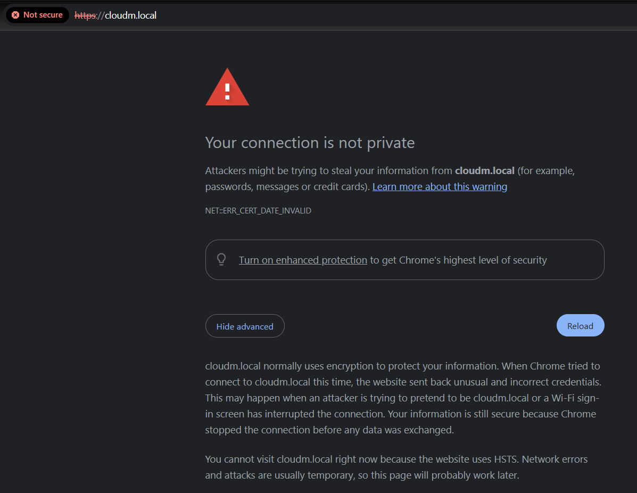The width and height of the screenshot is (637, 493).
Task: Click the Turn on enhanced protection link
Action: pyautogui.click(x=303, y=260)
